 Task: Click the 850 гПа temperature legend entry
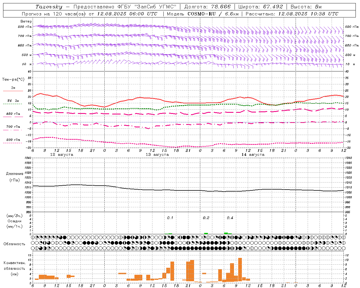[x=13, y=114]
